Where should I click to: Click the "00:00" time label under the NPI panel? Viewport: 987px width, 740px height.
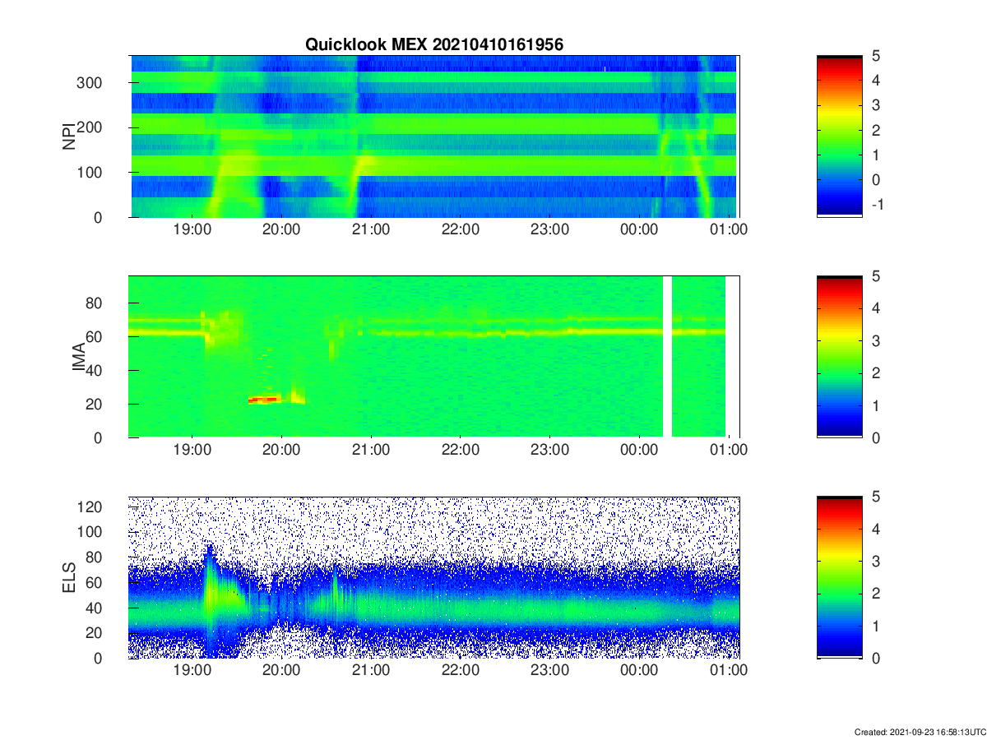coord(640,231)
